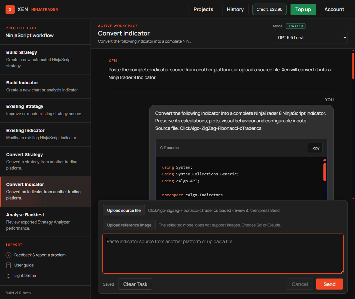Click Upload reference image button
355x299 pixels.
[x=129, y=225]
